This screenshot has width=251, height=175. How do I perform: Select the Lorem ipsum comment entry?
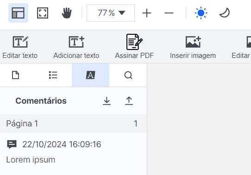click(x=73, y=152)
